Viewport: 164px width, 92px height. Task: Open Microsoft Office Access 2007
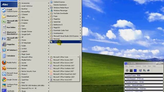(x=65, y=60)
